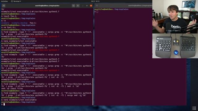Open the Terminal app menu
198x111 pixels.
(x=16, y=1)
